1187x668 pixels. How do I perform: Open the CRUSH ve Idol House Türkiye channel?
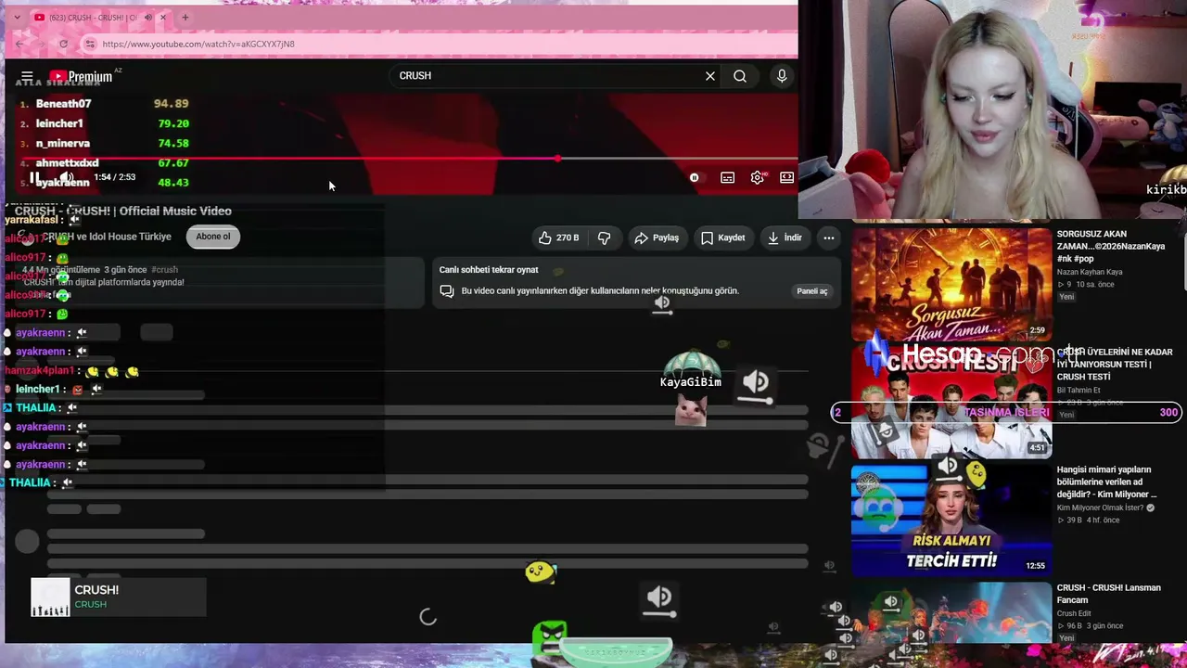(x=108, y=237)
